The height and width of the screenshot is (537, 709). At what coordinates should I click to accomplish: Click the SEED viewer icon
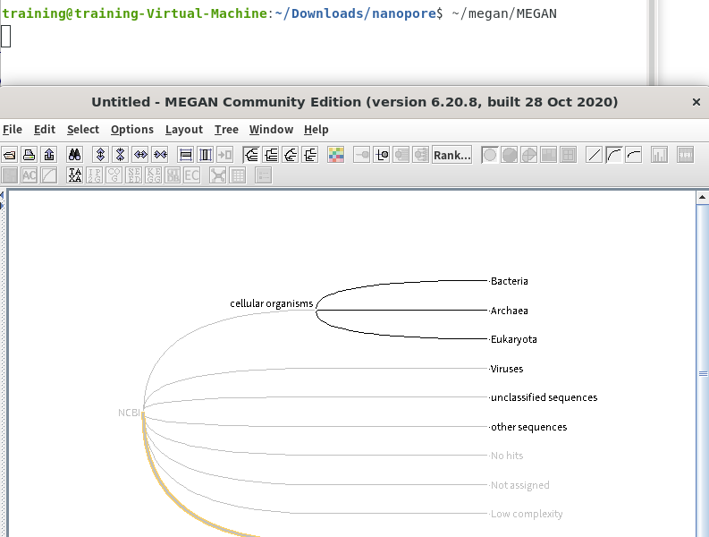click(134, 175)
